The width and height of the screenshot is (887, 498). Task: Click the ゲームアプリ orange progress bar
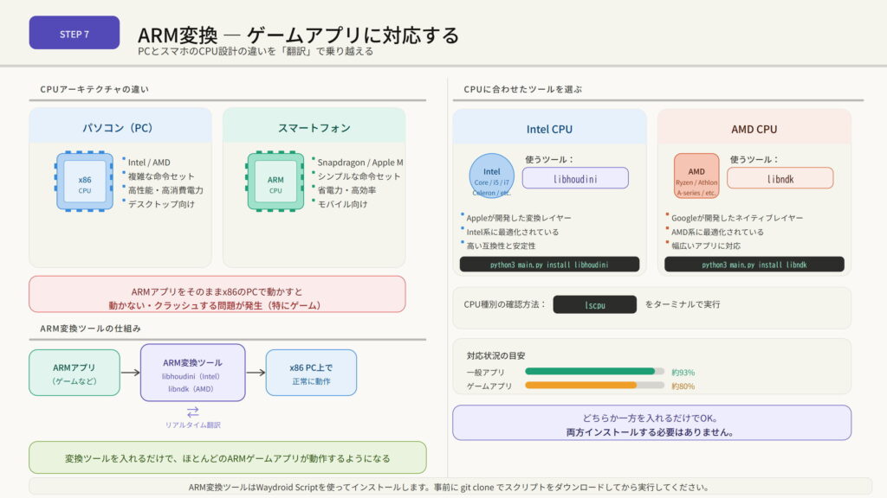[x=593, y=386]
